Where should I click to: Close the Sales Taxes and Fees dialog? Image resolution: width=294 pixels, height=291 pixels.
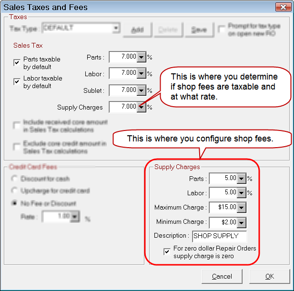click(x=284, y=7)
